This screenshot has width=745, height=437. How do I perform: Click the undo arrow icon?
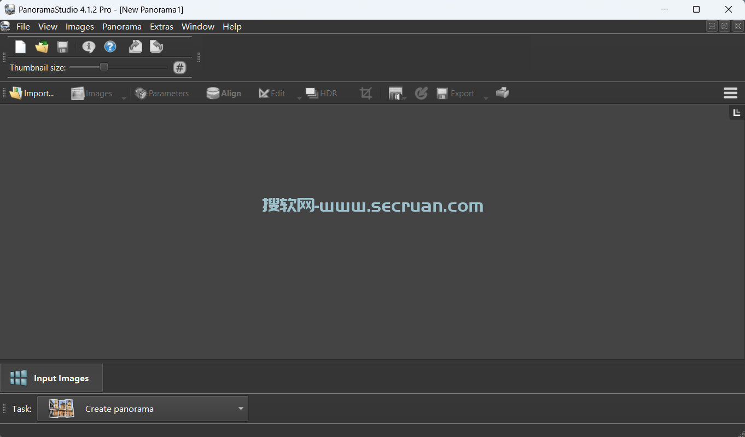pos(156,47)
